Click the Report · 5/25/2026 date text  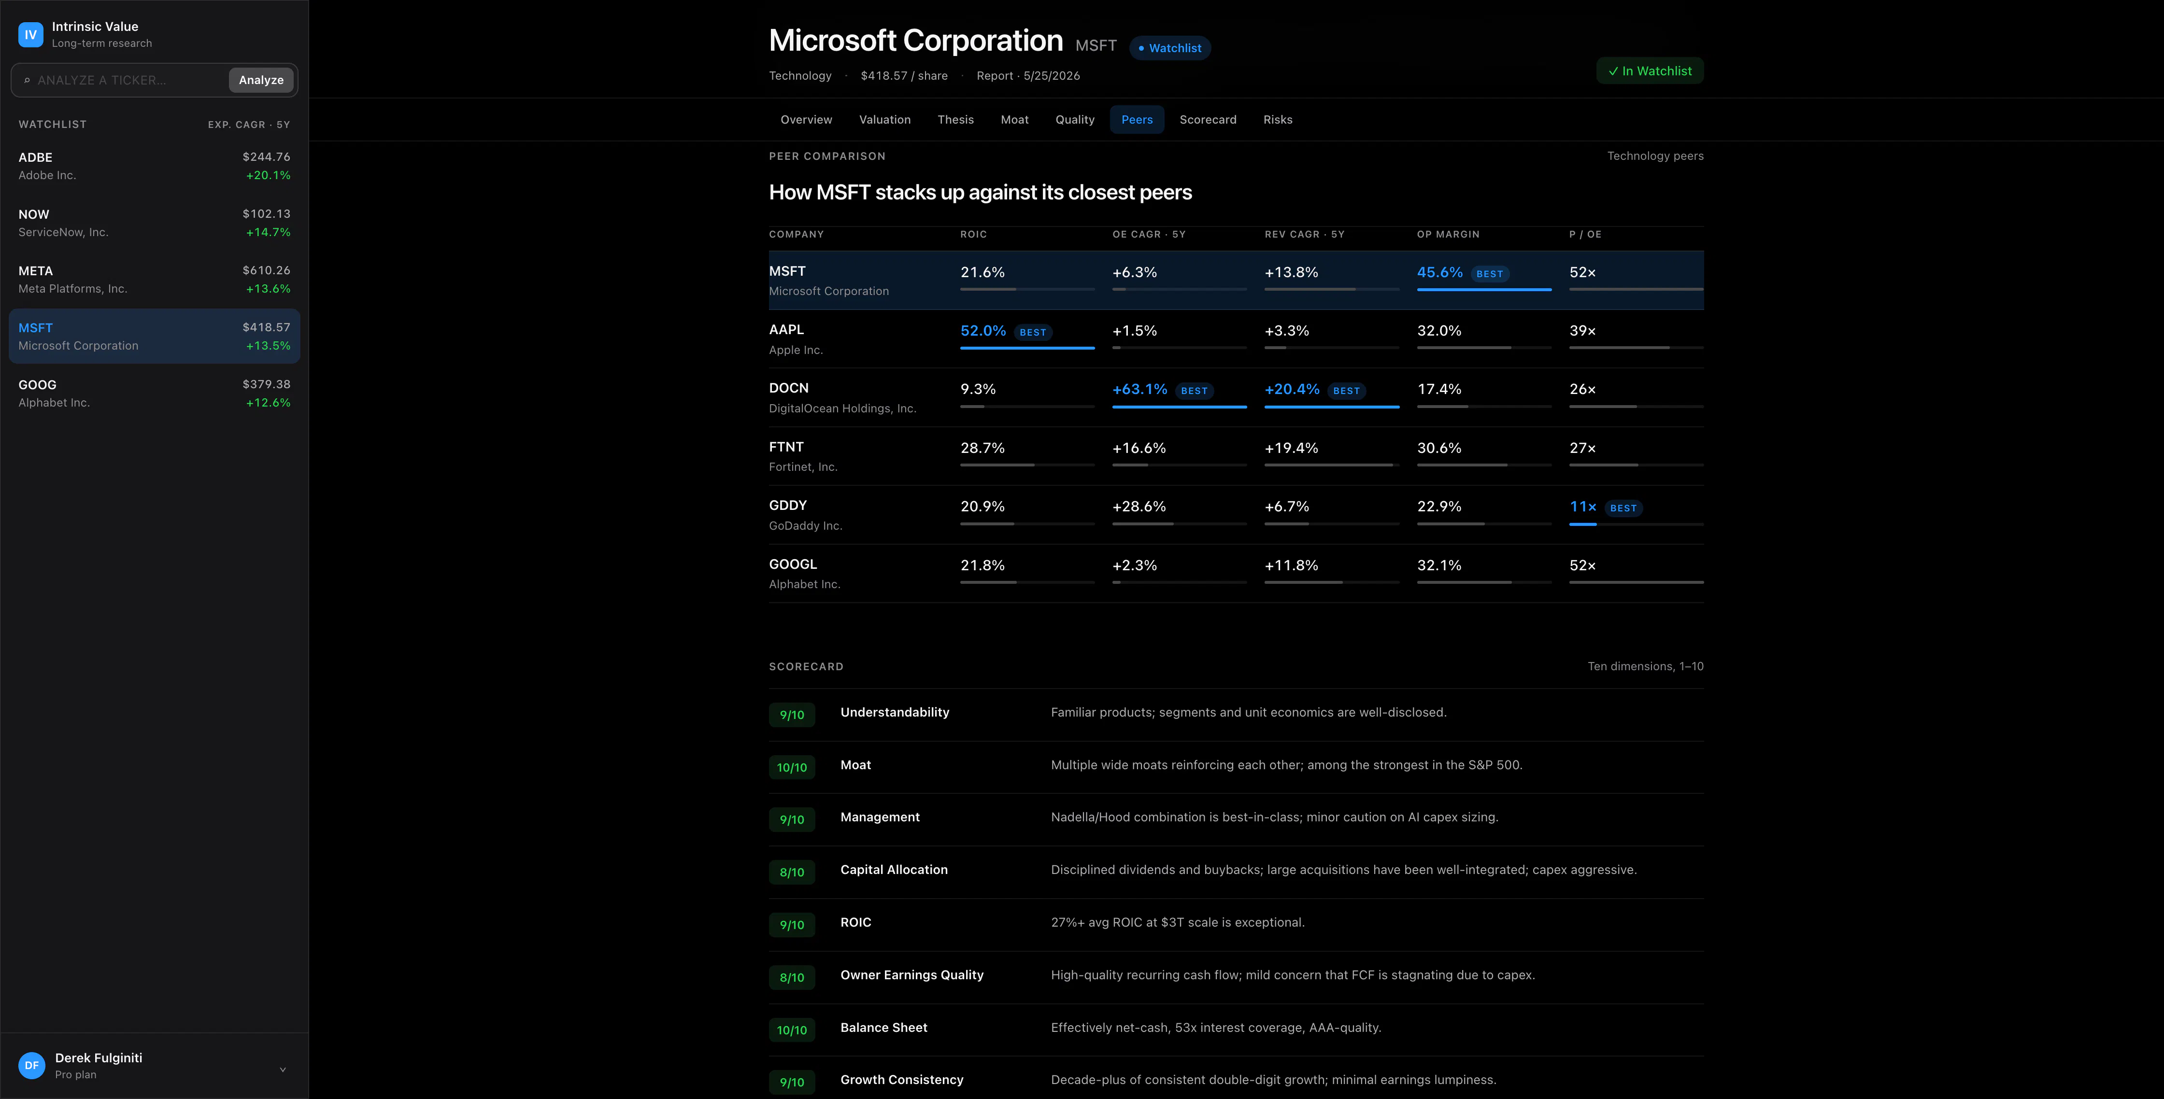[1028, 76]
